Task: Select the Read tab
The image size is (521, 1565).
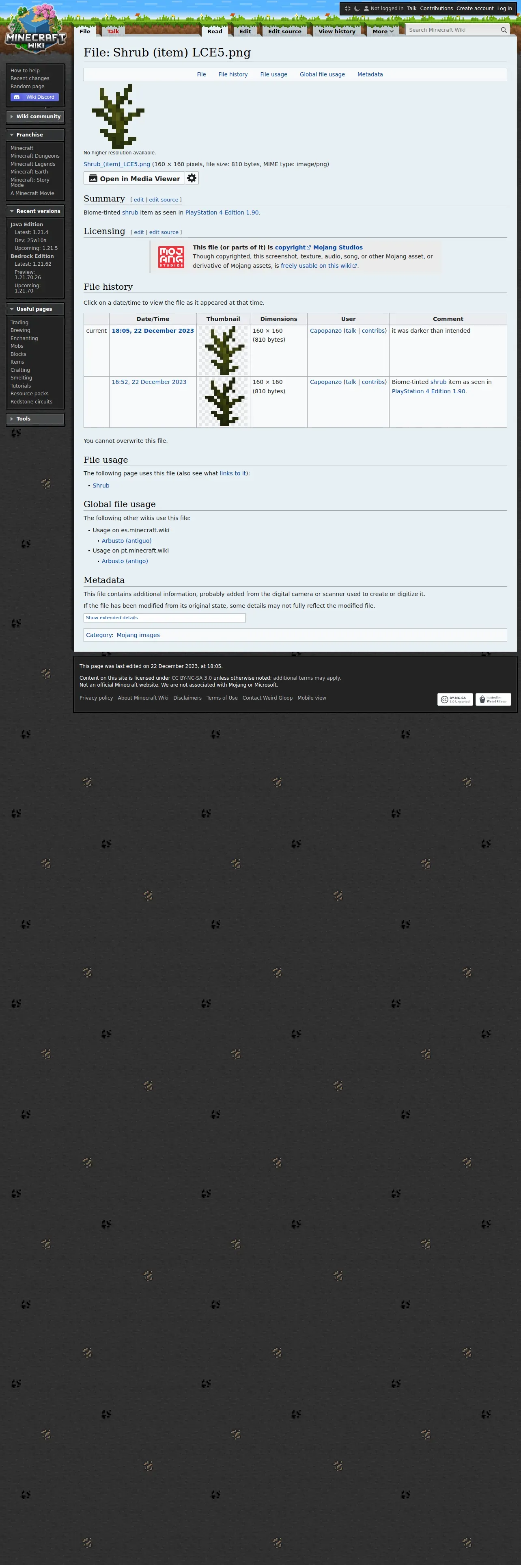Action: click(x=215, y=32)
